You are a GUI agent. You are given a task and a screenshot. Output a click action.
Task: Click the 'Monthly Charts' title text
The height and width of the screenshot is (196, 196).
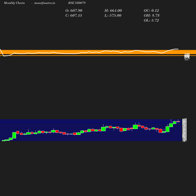[x=14, y=3]
